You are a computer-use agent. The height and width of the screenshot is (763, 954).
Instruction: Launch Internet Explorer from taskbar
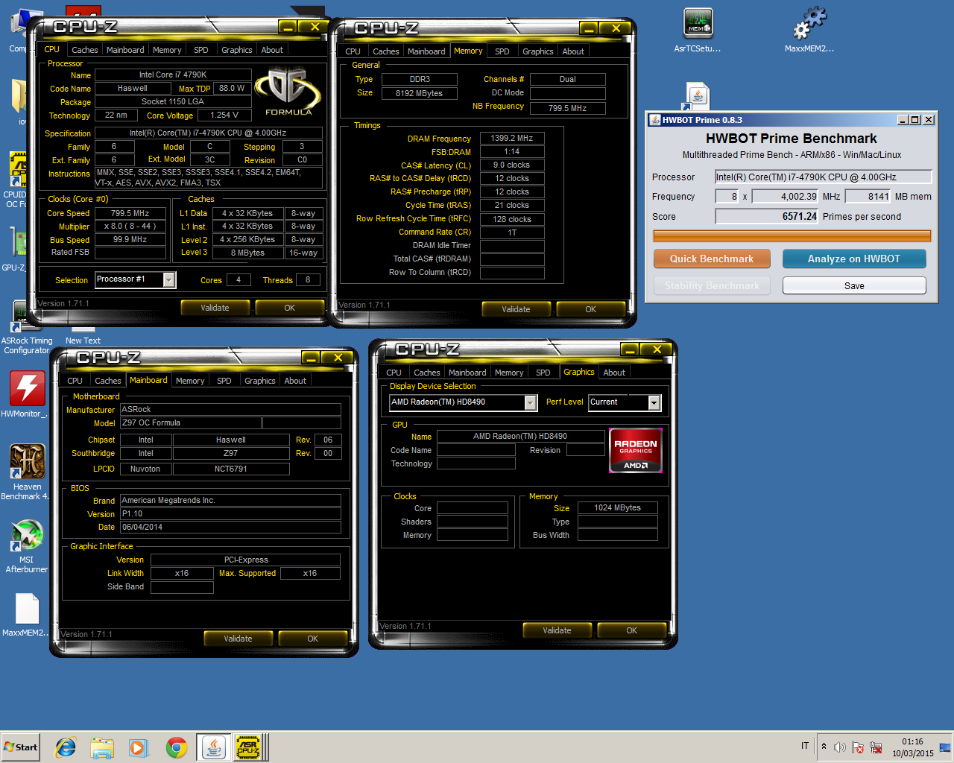[x=66, y=747]
